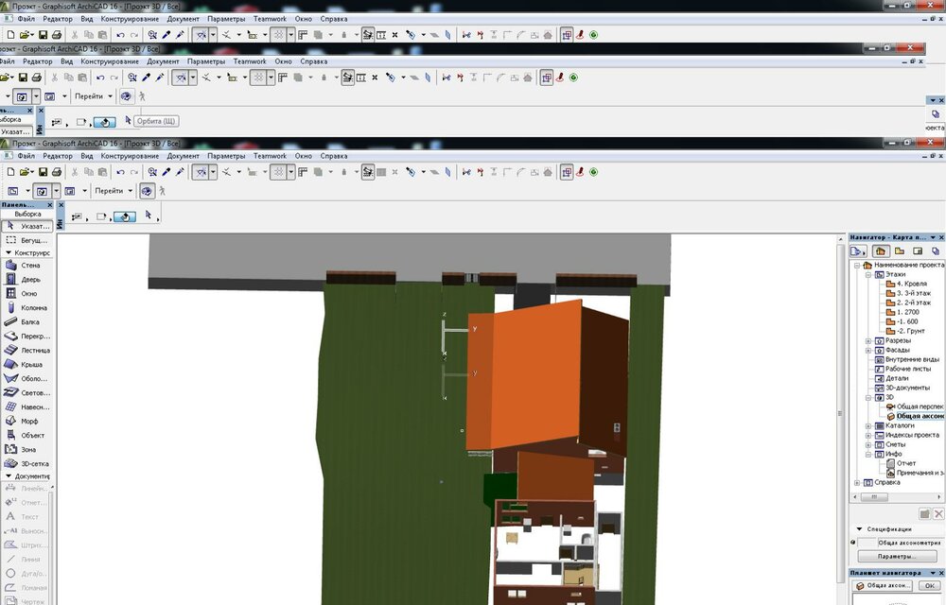Select the -2. Грунт story in Navigator

click(x=906, y=332)
